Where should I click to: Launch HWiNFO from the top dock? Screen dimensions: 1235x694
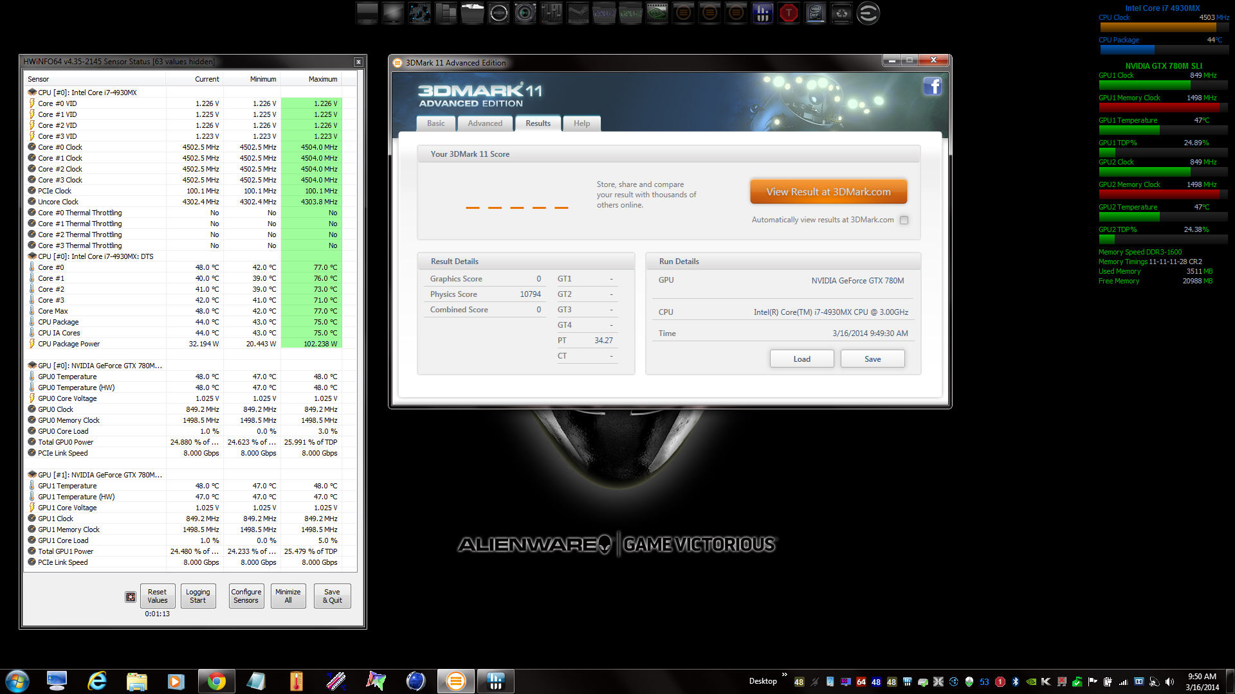[x=762, y=13]
